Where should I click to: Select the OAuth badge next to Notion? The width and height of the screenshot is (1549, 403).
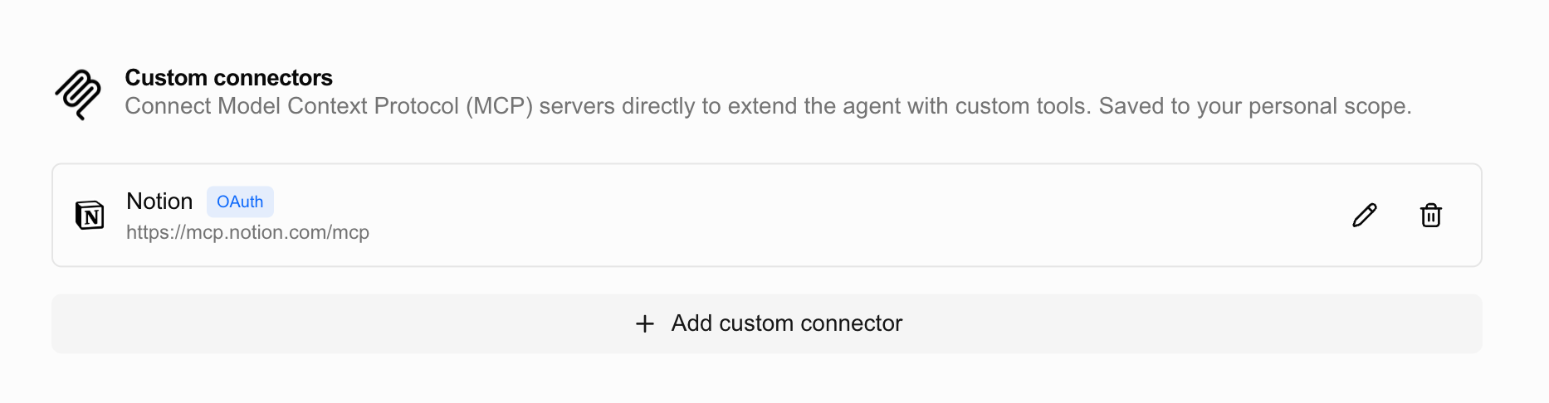240,201
